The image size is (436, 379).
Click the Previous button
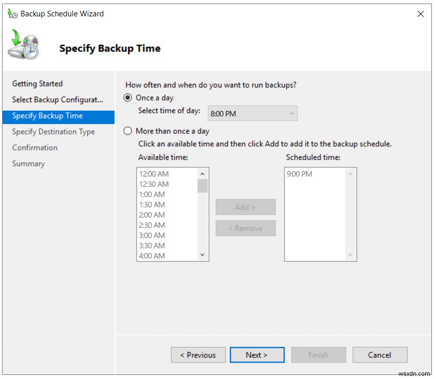click(x=198, y=355)
